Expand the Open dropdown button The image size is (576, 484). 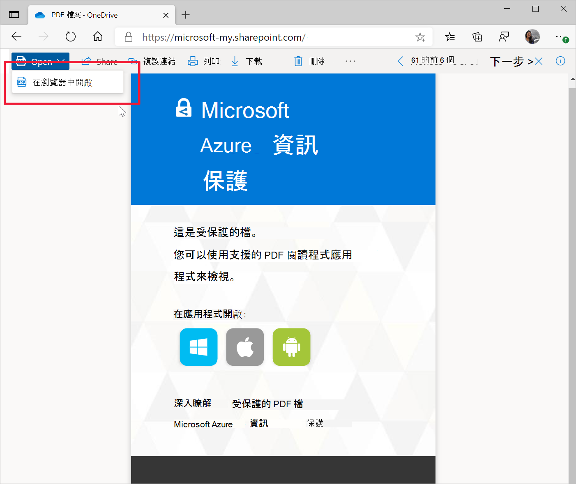pos(40,61)
